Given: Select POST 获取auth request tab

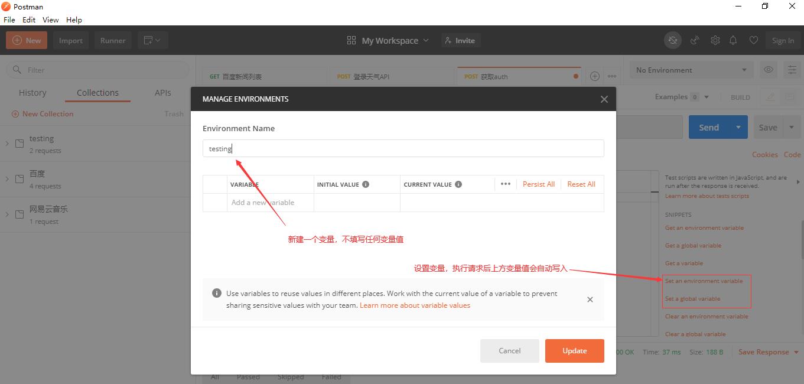Looking at the screenshot, I should [x=519, y=77].
